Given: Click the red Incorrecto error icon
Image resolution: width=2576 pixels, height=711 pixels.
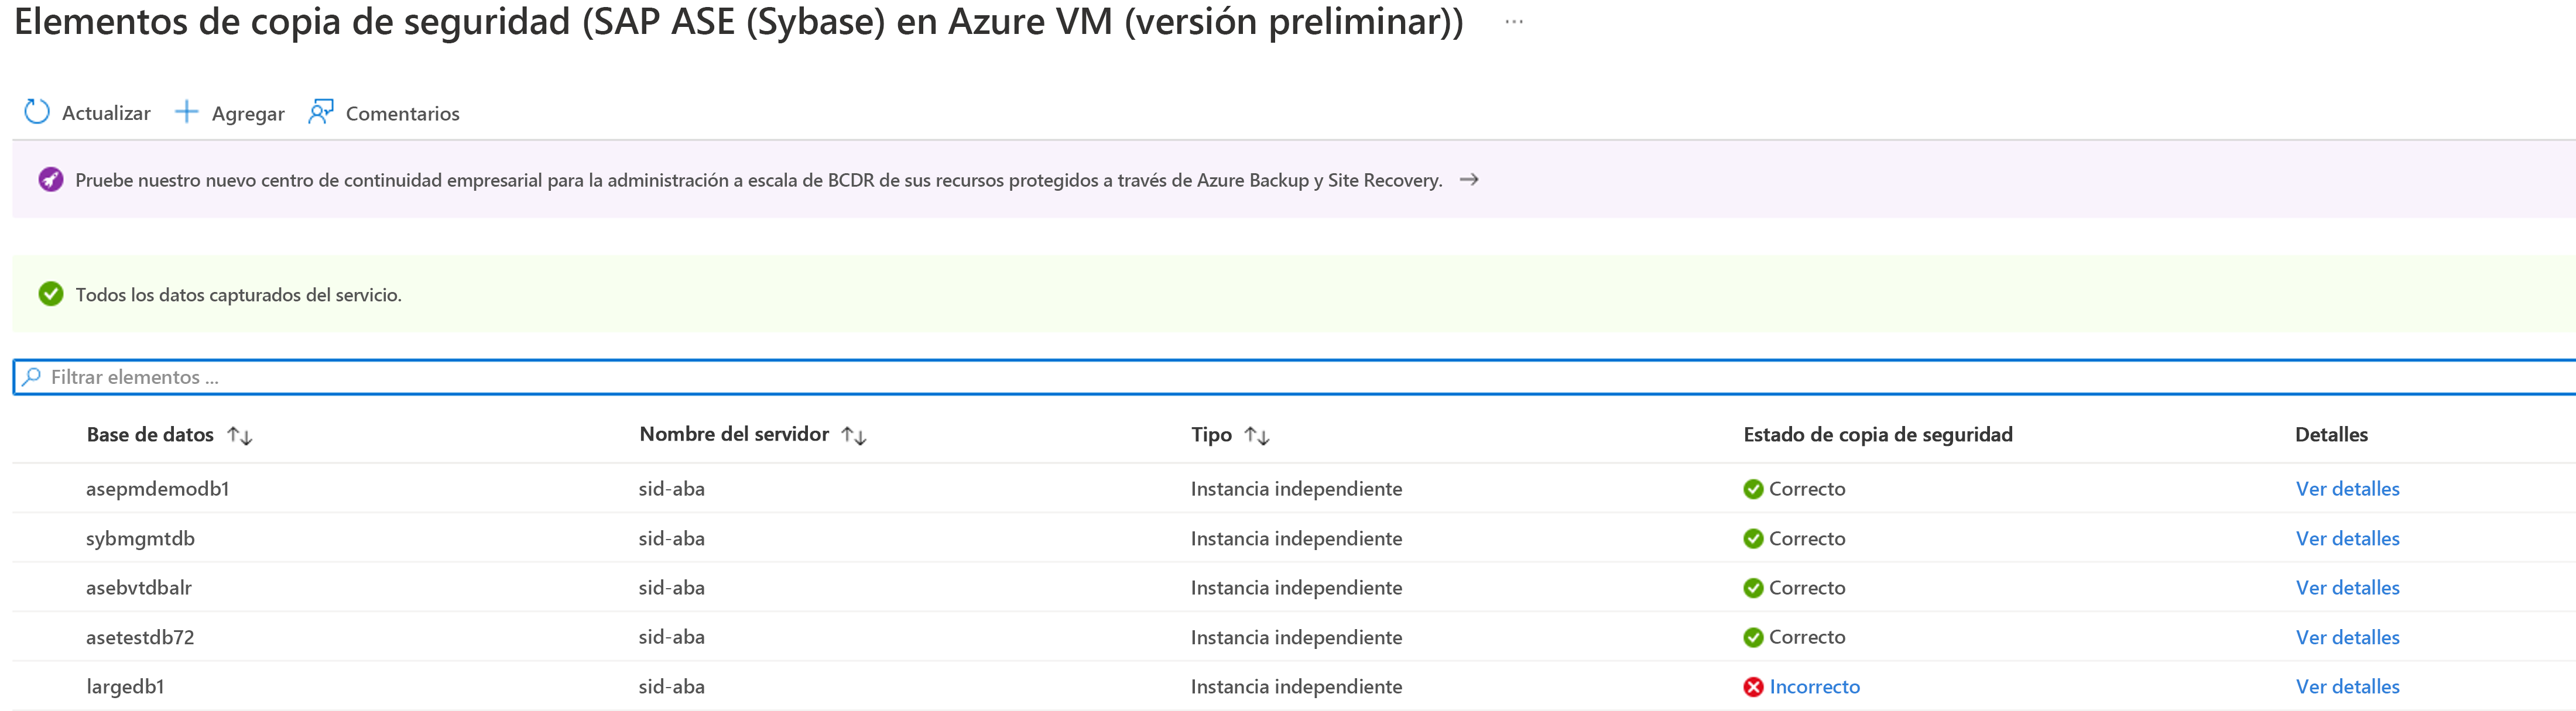Looking at the screenshot, I should coord(1753,687).
